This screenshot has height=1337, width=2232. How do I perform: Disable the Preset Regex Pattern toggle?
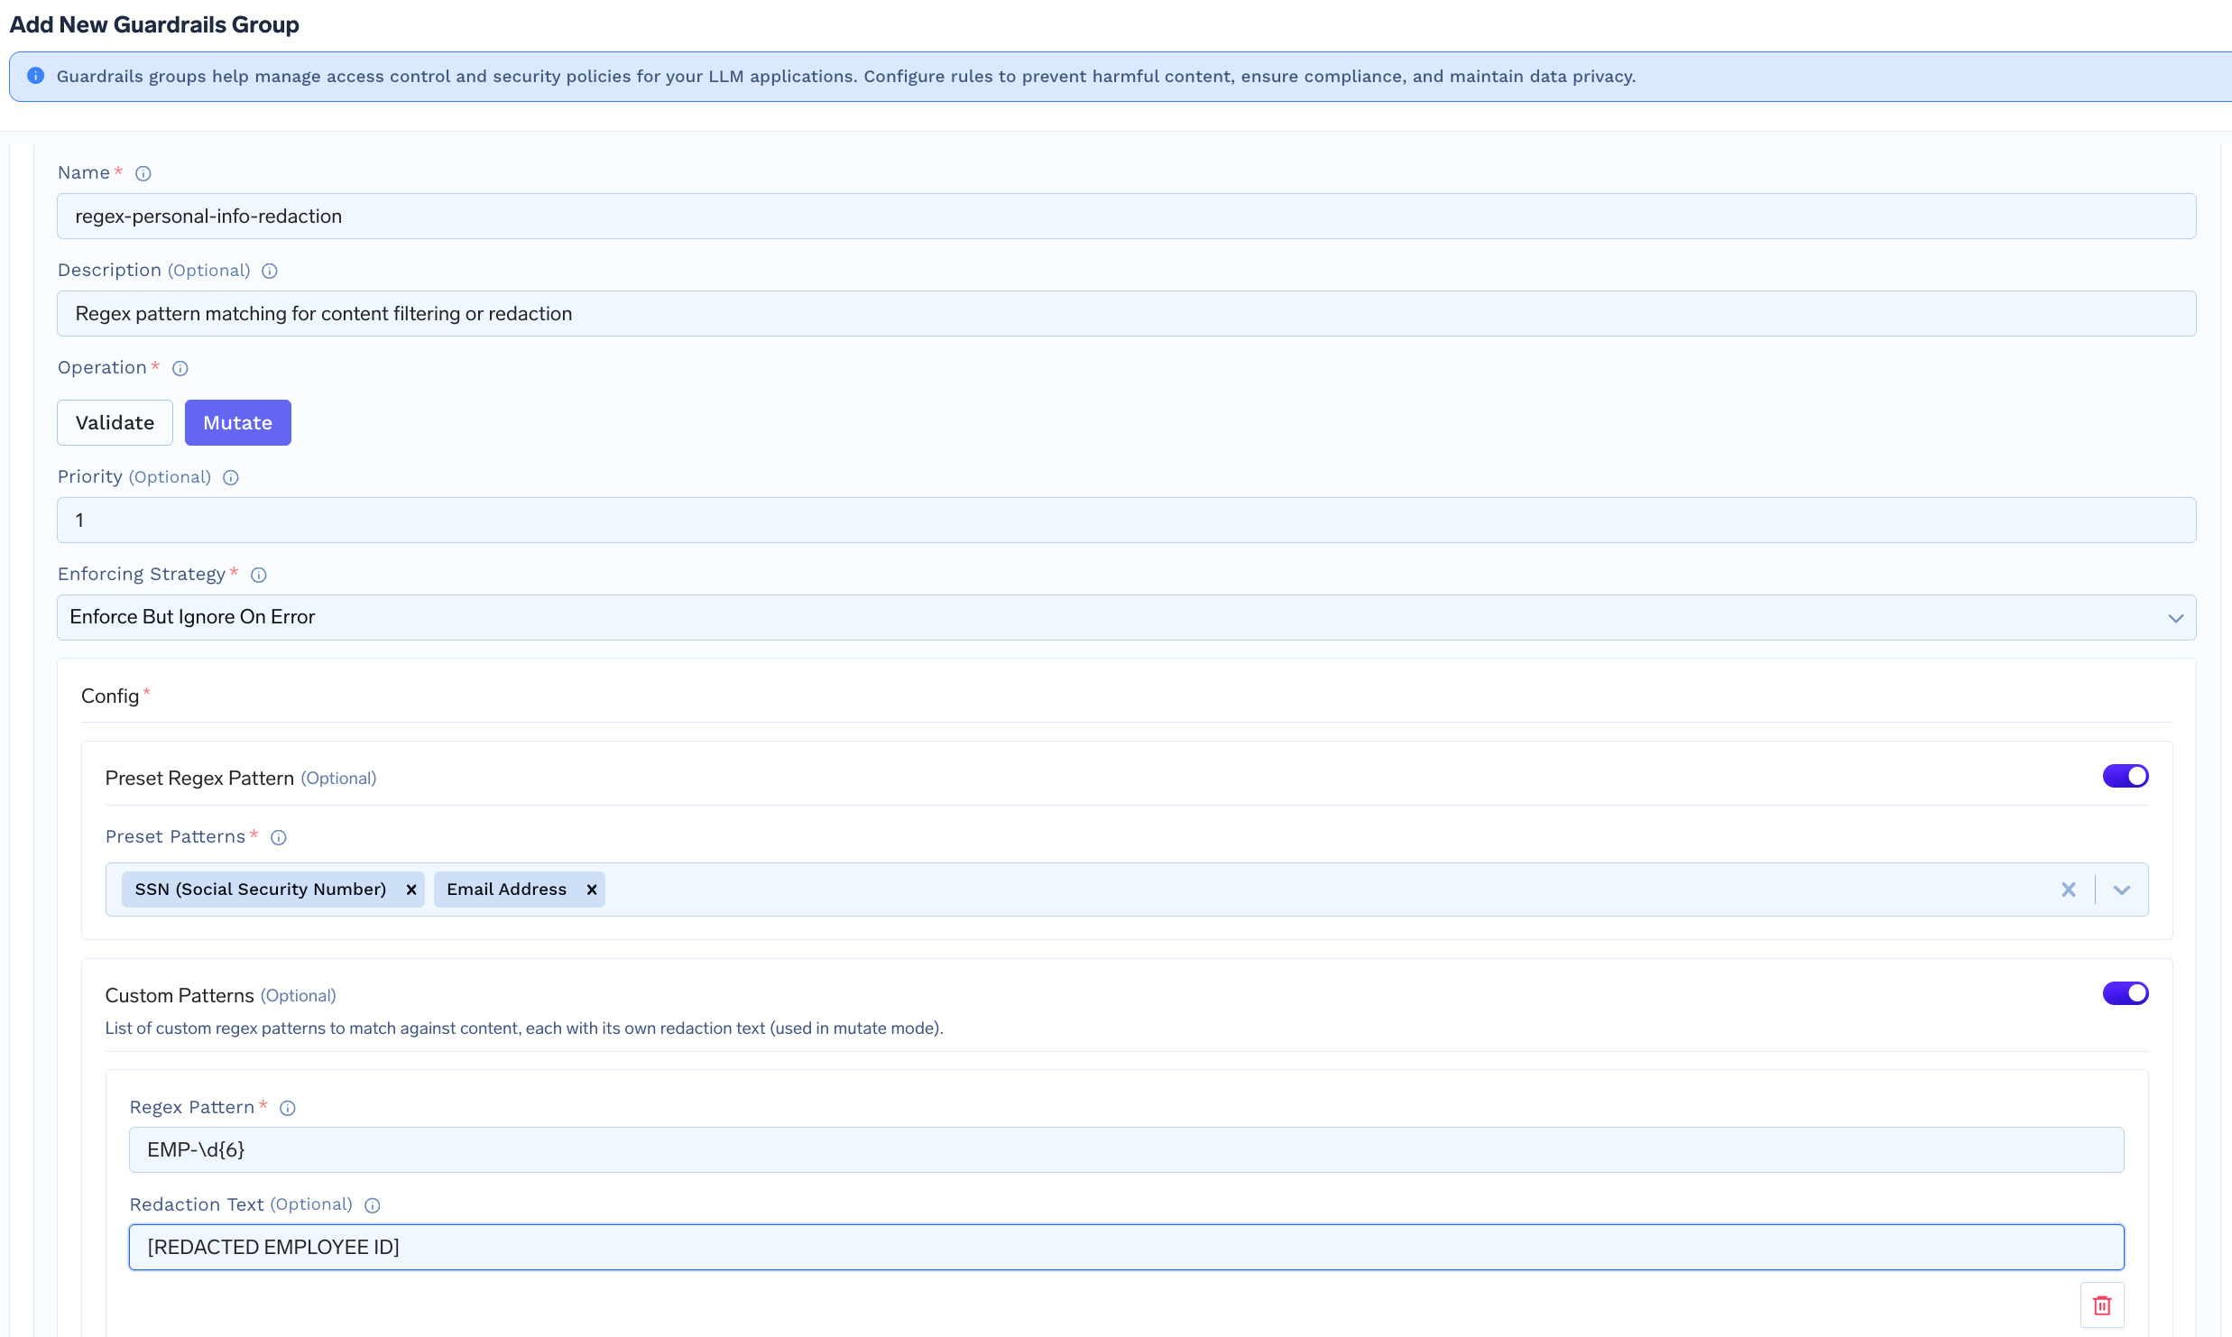click(2125, 776)
